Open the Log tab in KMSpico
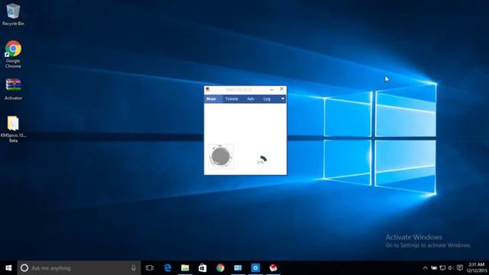Image resolution: width=489 pixels, height=275 pixels. tap(267, 99)
